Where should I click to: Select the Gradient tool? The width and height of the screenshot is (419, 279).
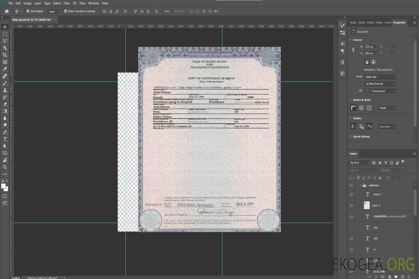(x=5, y=111)
